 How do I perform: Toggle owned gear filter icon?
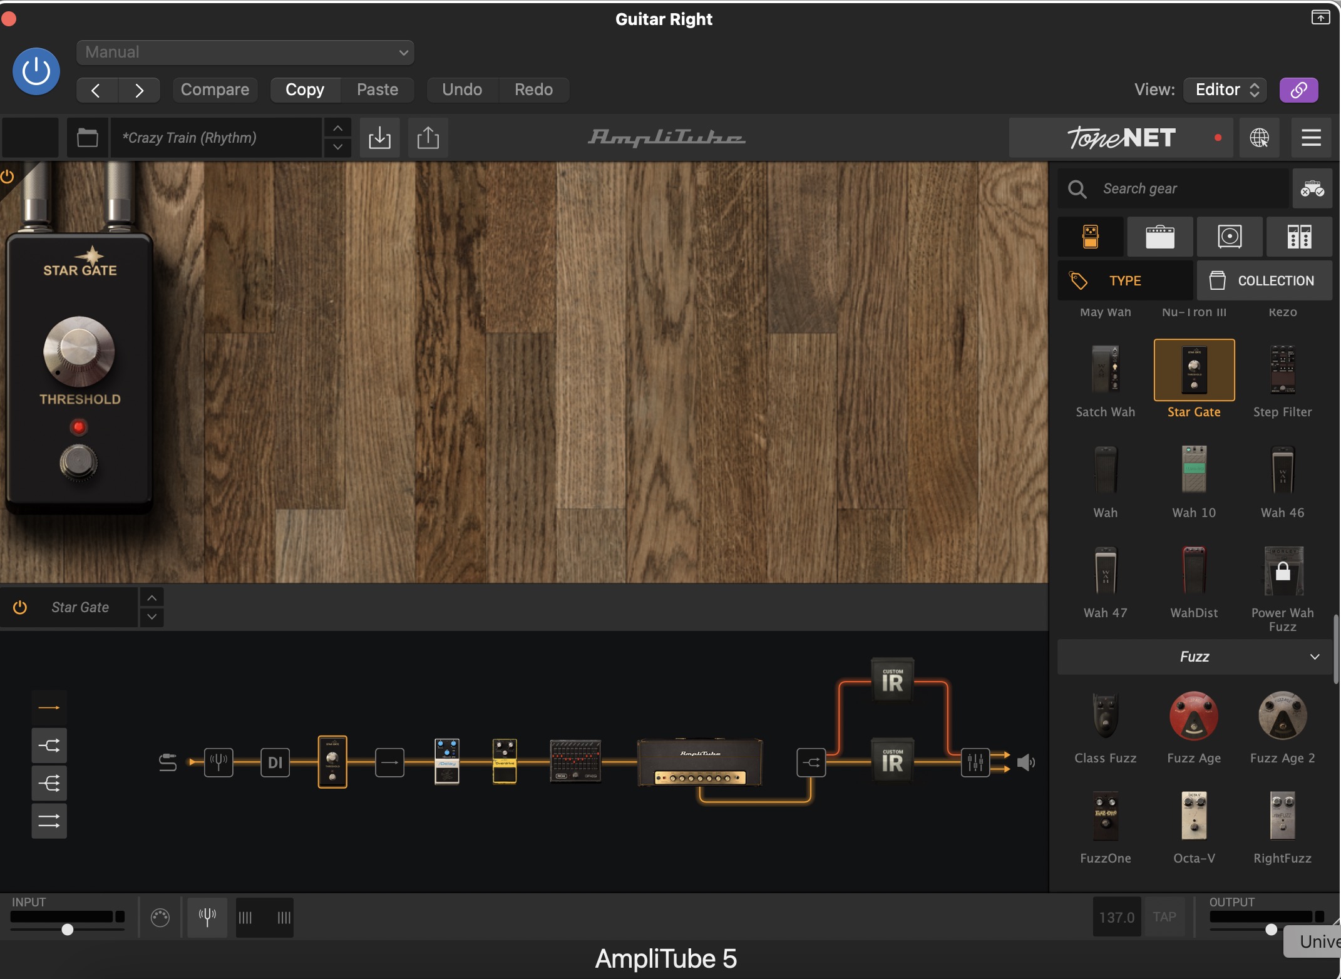(1312, 188)
